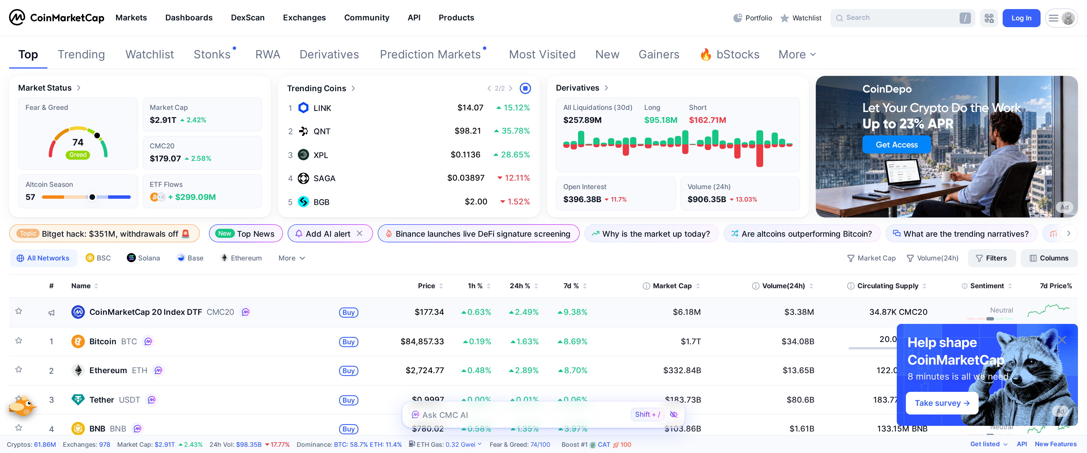
Task: Open the hamburger profile menu
Action: (x=1061, y=18)
